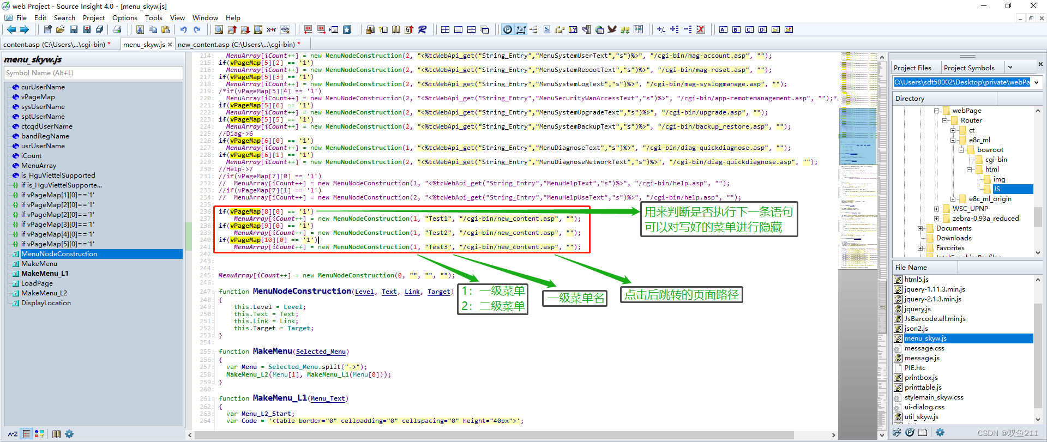
Task: Select the vPageMap symbol
Action: click(38, 97)
